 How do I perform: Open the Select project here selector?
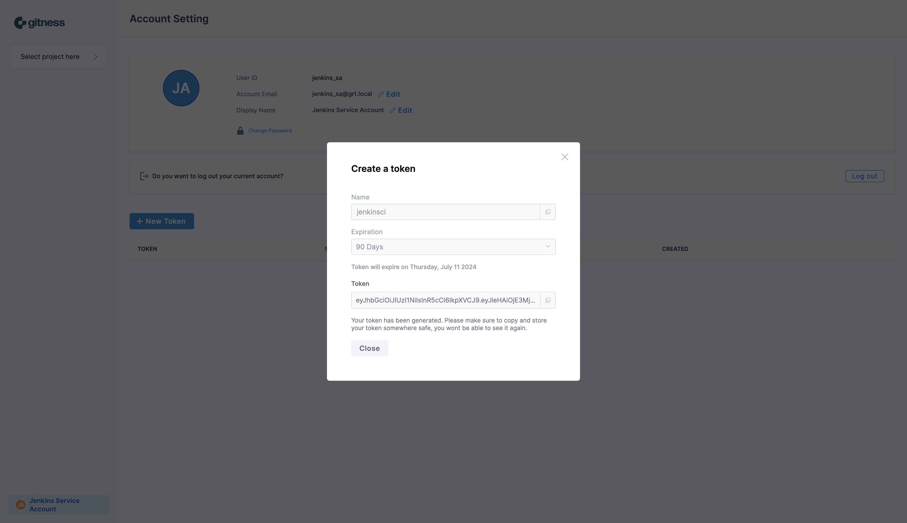coord(58,57)
